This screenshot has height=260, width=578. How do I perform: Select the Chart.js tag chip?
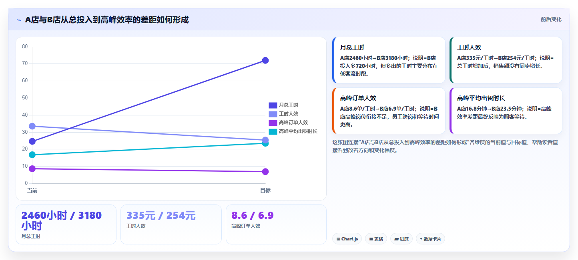347,239
